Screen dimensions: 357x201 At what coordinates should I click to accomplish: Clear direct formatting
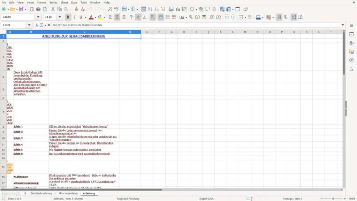[x=83, y=9]
